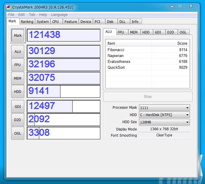Viewport: 205px width, 184px height.
Task: Open the Language menu
Action: 59,15
